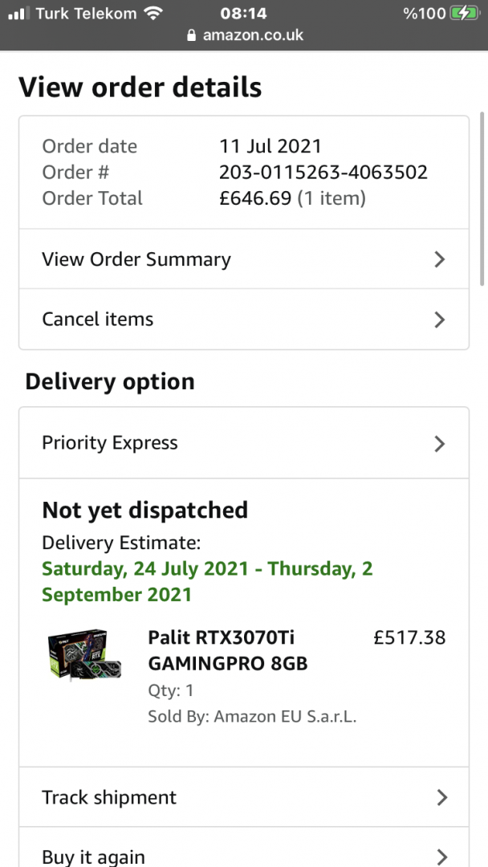Select Cancel items row
The height and width of the screenshot is (867, 488).
click(x=98, y=320)
